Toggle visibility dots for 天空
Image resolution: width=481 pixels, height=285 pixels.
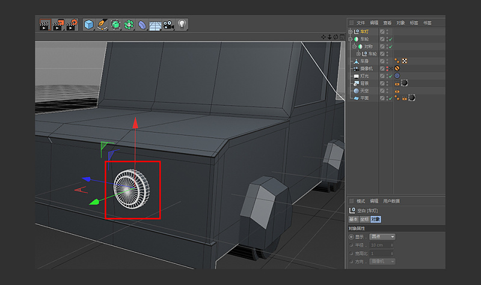pos(387,91)
